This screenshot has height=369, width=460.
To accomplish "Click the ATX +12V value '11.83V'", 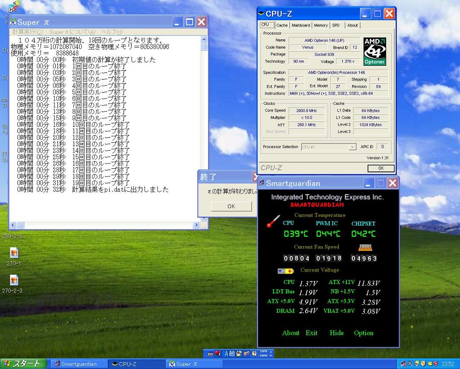I will 368,283.
